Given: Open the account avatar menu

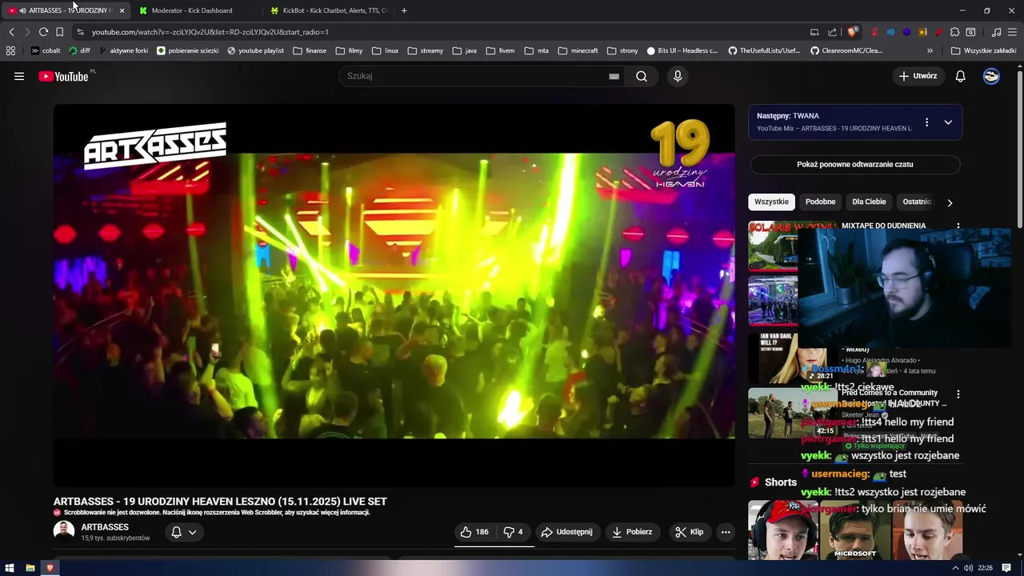Looking at the screenshot, I should tap(991, 76).
